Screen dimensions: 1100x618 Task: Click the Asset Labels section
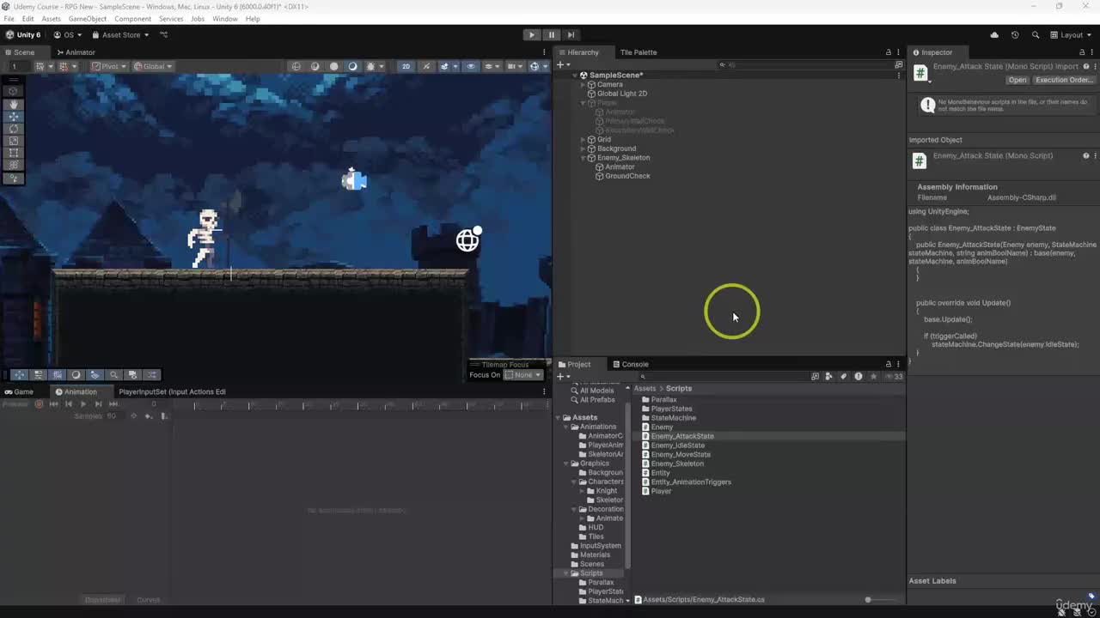[932, 581]
